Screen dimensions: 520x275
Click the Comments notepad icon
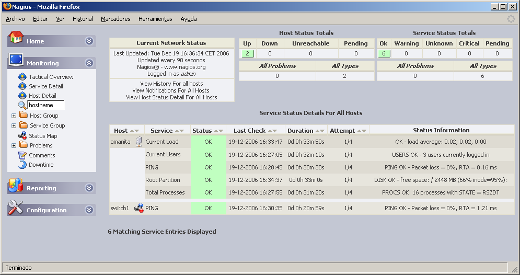coord(22,155)
